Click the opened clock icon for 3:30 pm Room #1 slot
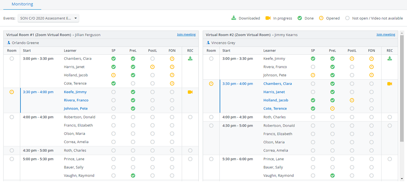407x182 pixels. pos(12,92)
